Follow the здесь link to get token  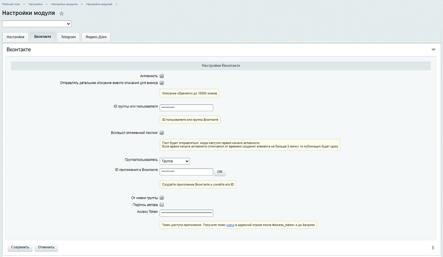click(230, 226)
